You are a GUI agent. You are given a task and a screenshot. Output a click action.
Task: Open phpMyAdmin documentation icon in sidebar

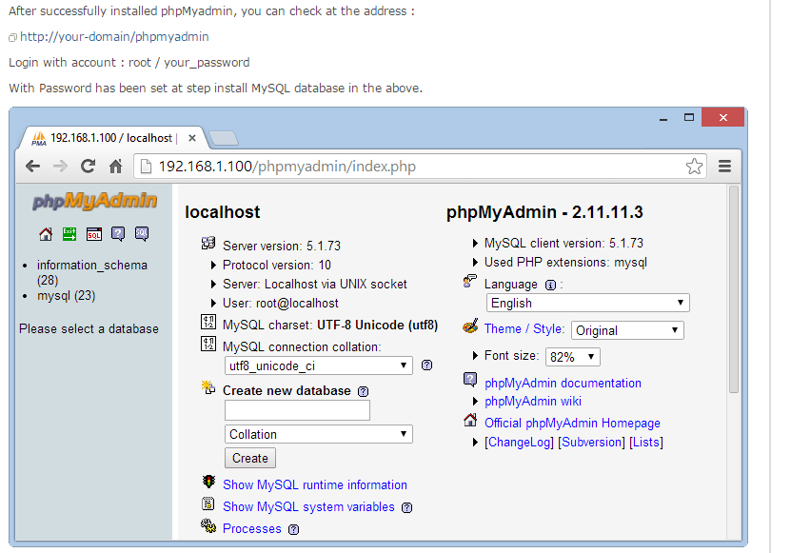click(x=118, y=234)
